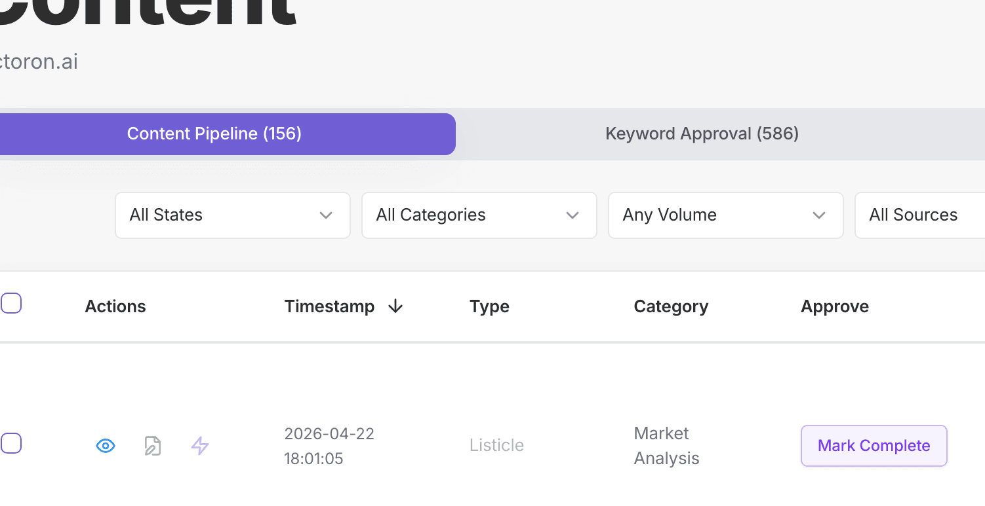
Task: Open the actoron.ai link
Action: tap(39, 61)
